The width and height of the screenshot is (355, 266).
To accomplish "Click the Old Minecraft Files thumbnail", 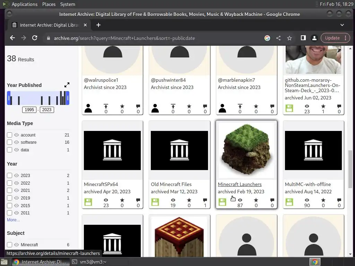I will 179,150.
